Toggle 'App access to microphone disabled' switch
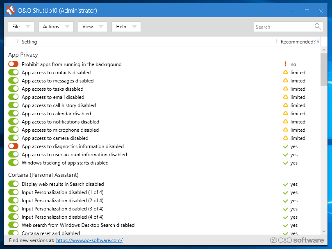This screenshot has width=332, height=249. 14,130
